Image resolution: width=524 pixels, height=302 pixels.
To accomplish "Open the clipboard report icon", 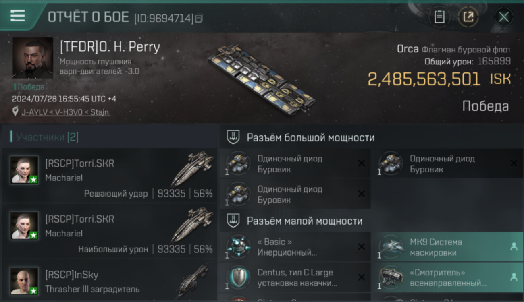I will point(439,17).
